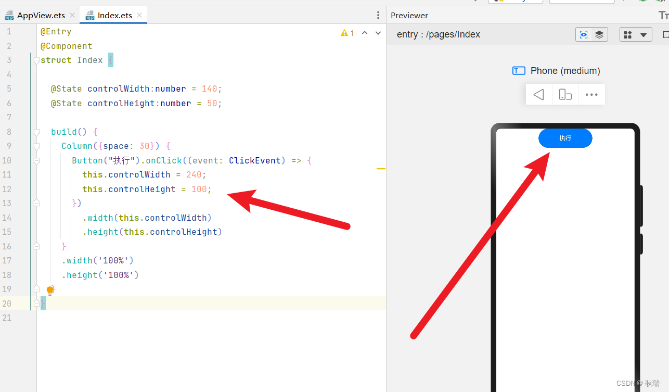Toggle the Previewer inspector icon
The image size is (669, 392).
point(584,35)
